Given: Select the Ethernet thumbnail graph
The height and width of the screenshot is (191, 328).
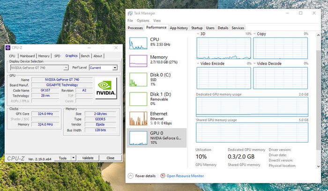Looking at the screenshot, I should 138,119.
